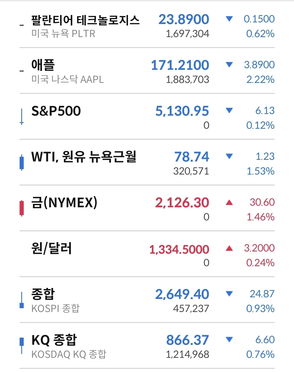Tap the KOSPI value 2,649.40
This screenshot has width=294, height=372.
pyautogui.click(x=182, y=294)
